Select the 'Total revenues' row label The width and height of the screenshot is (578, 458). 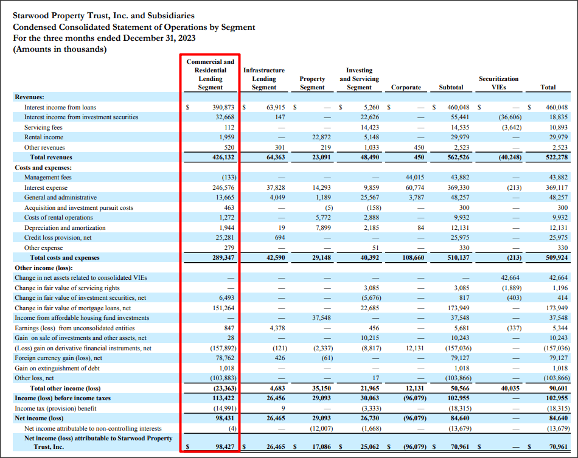[51, 158]
